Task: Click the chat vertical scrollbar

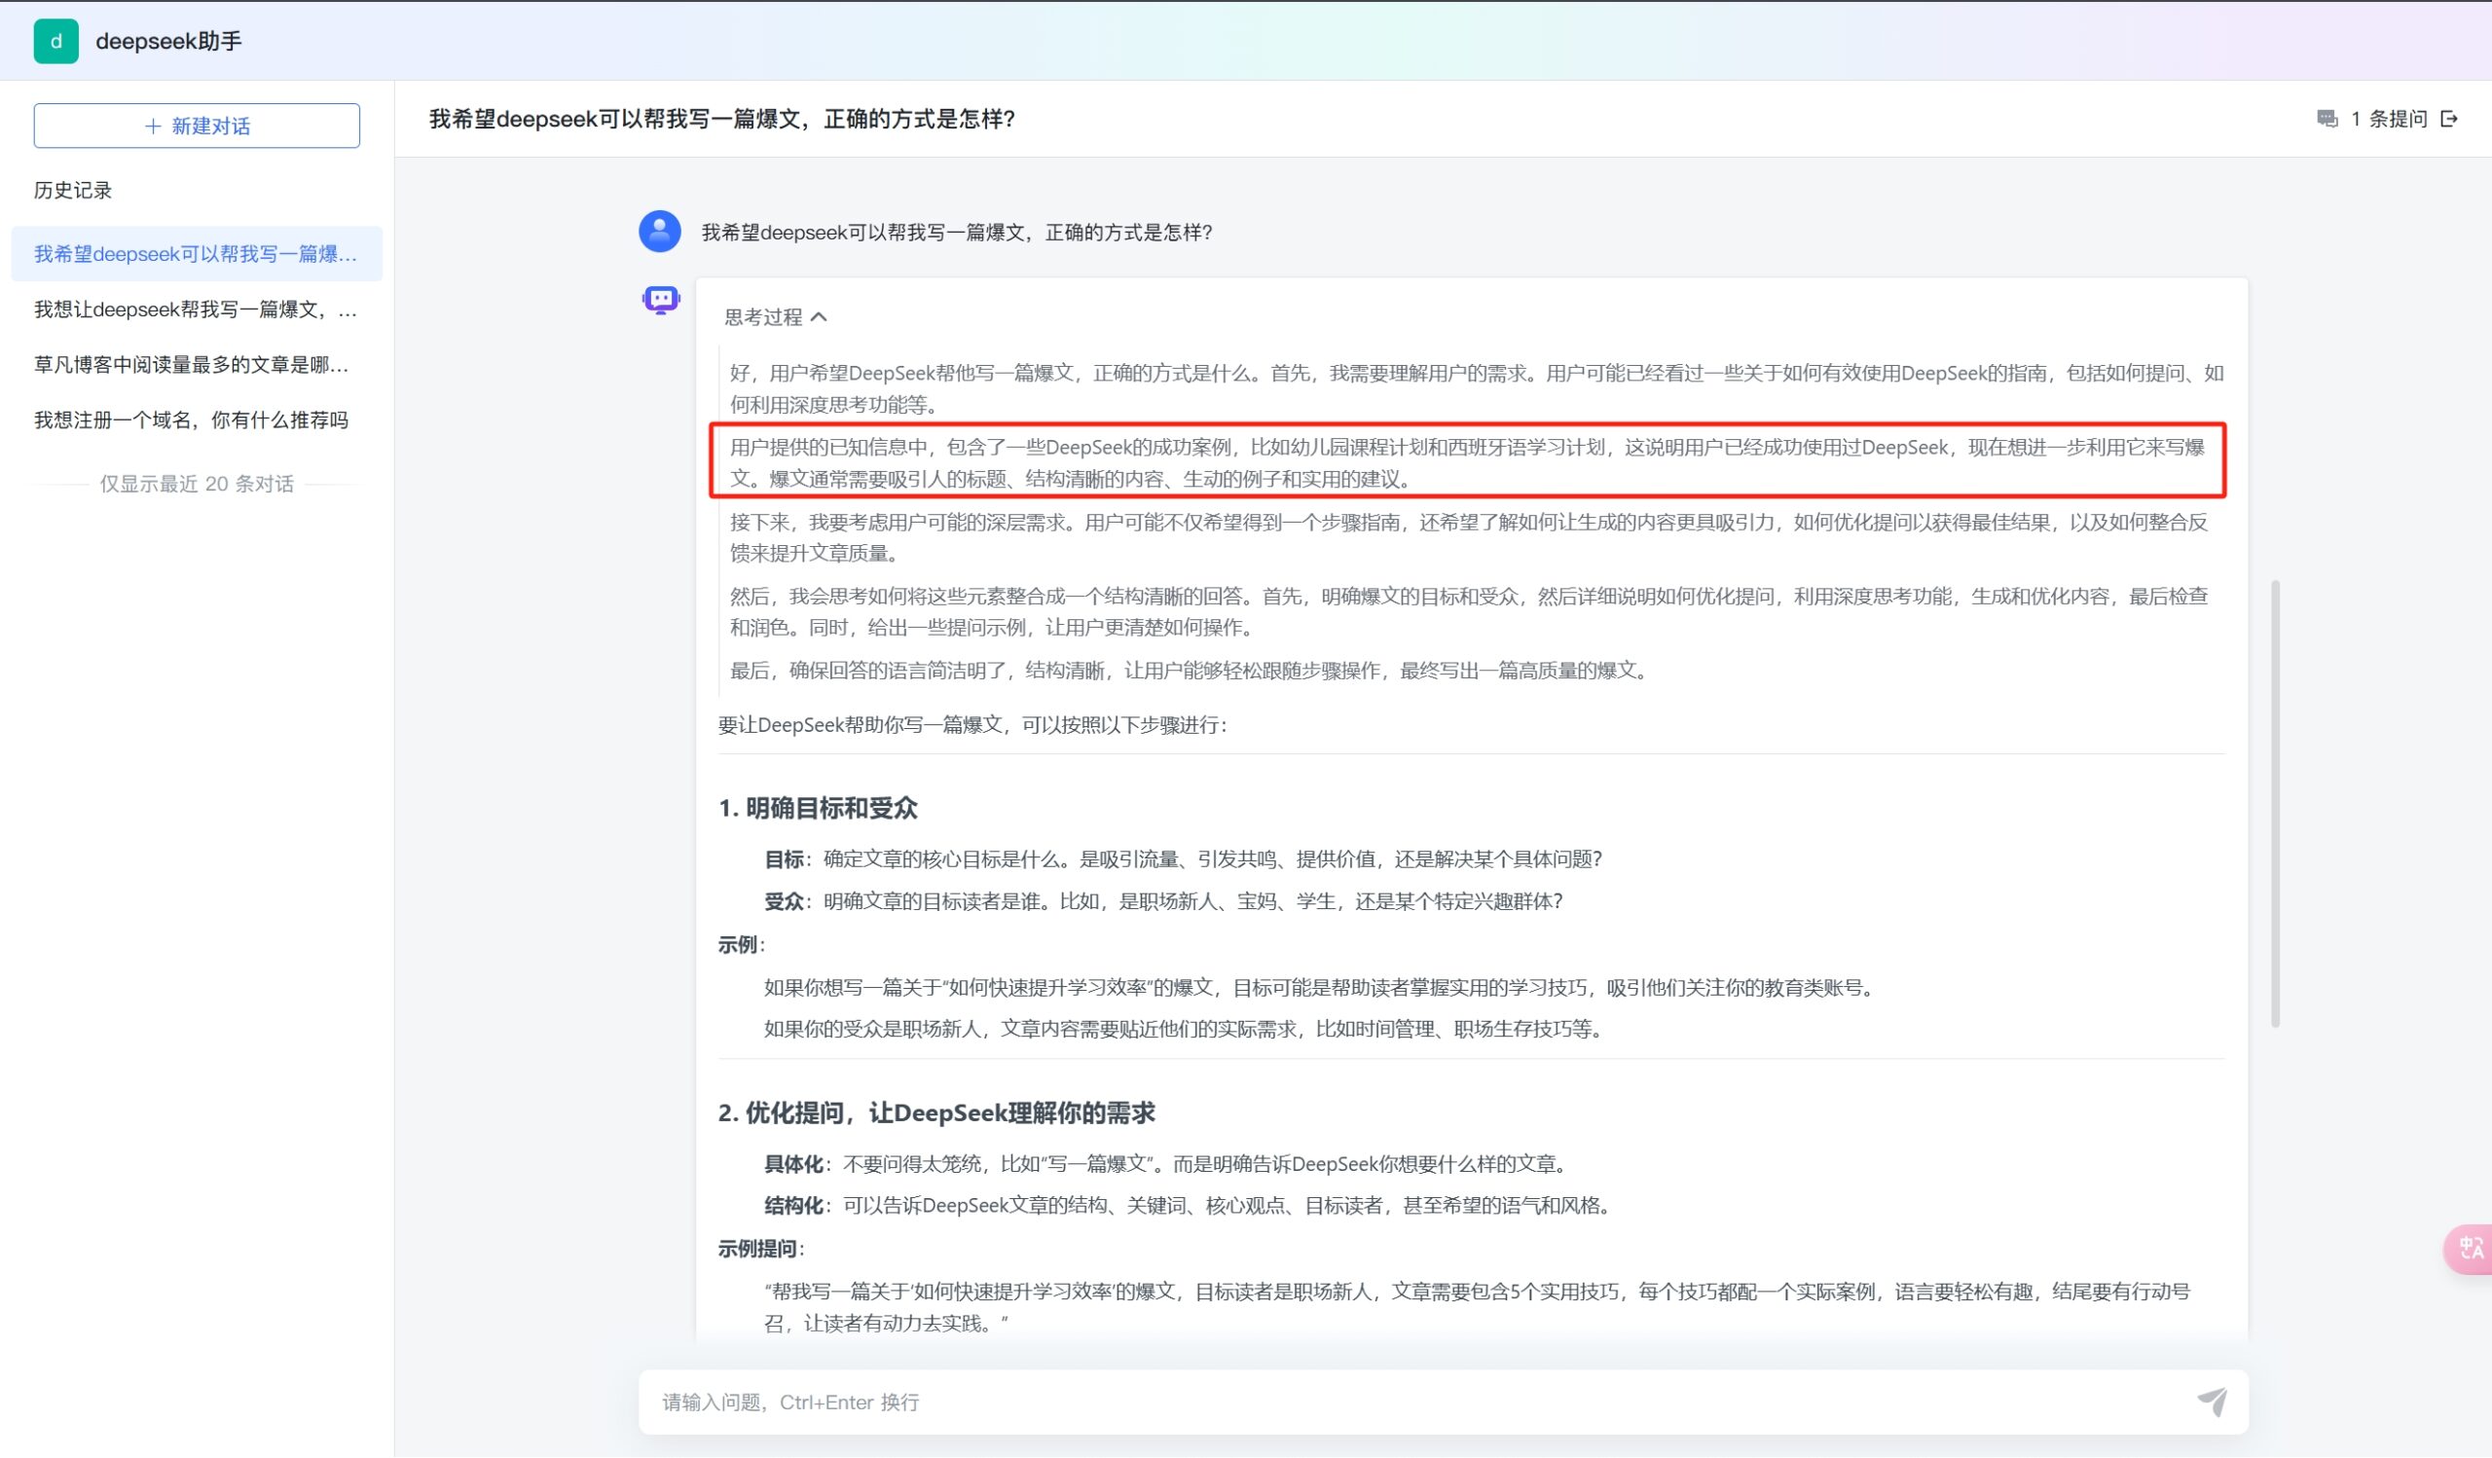Action: coord(2276,804)
